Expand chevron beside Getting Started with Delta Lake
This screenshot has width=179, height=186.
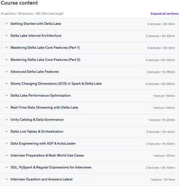pyautogui.click(x=7, y=24)
